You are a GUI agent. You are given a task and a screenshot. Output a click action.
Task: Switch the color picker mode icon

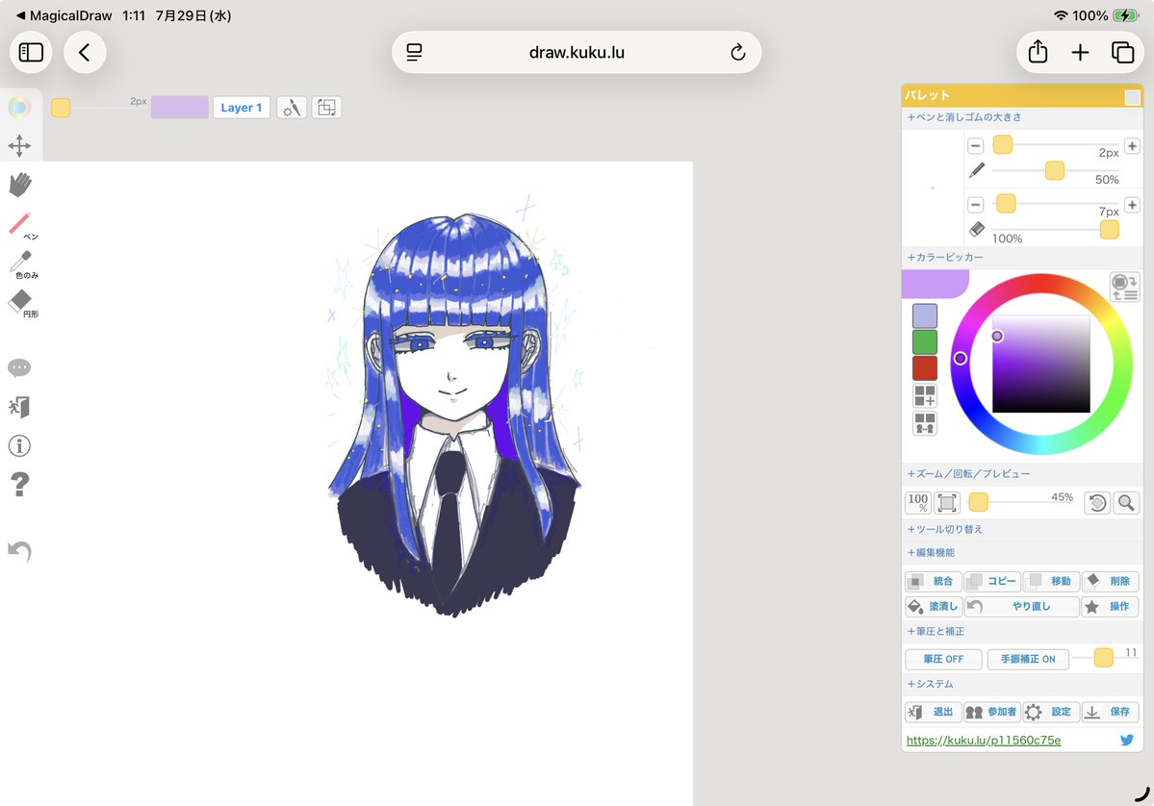(x=1124, y=287)
